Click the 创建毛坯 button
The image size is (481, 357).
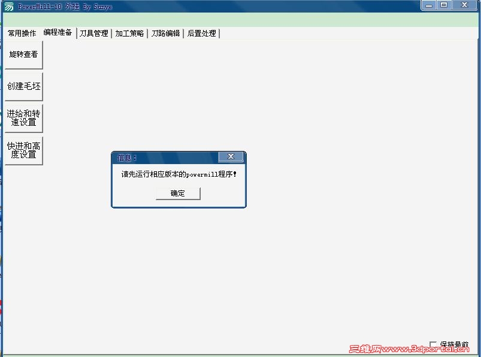pos(23,86)
